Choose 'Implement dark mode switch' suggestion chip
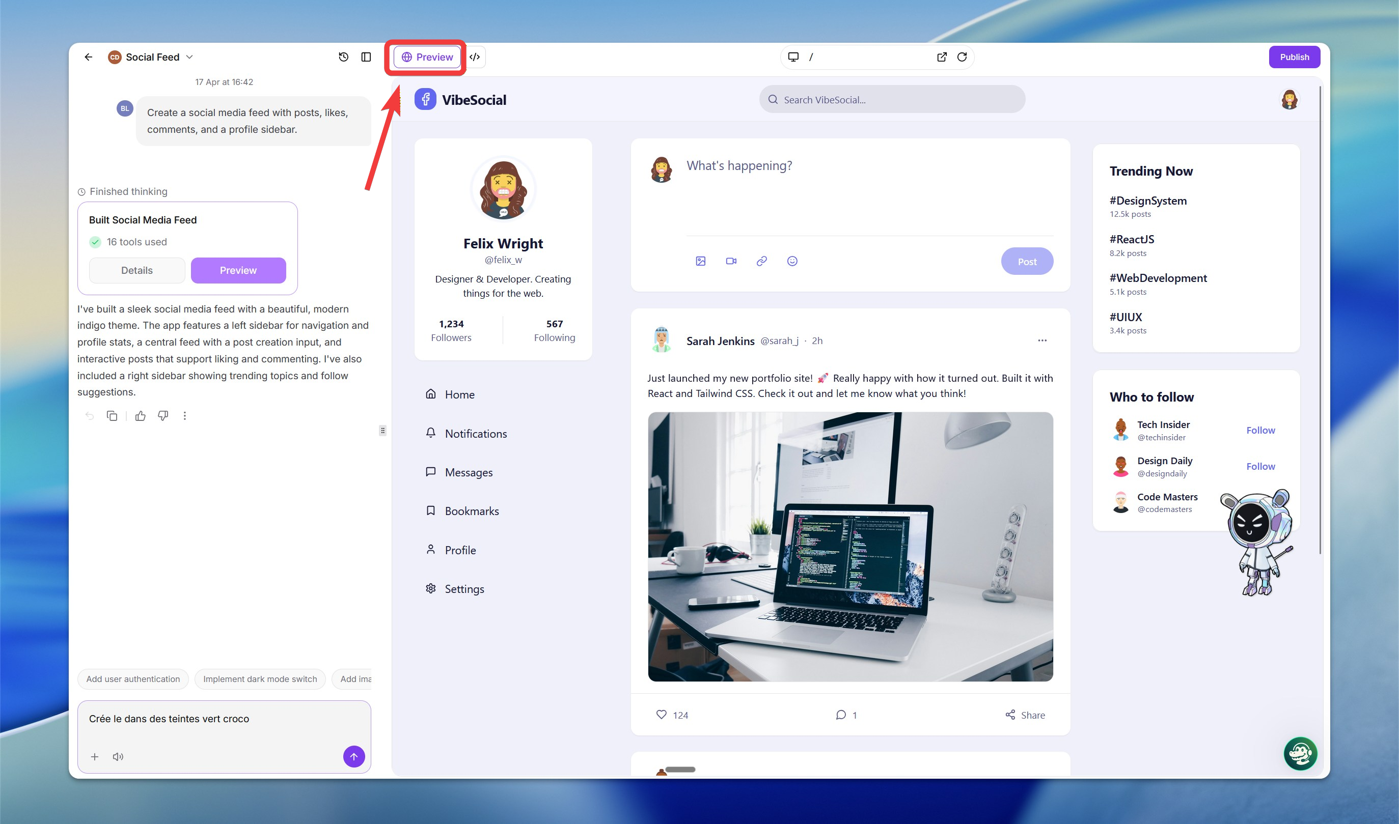 click(260, 679)
